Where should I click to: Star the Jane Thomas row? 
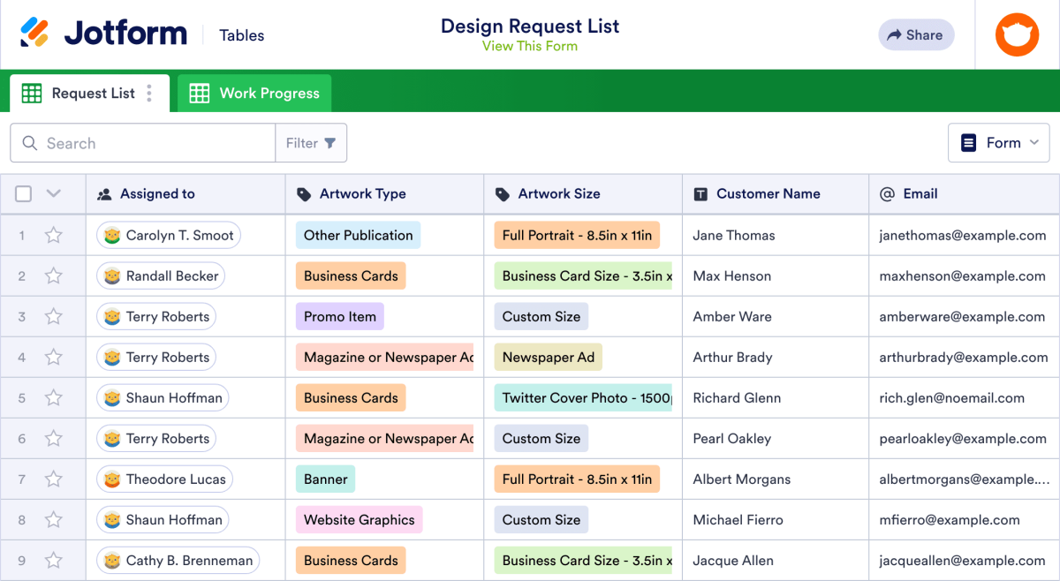click(53, 235)
